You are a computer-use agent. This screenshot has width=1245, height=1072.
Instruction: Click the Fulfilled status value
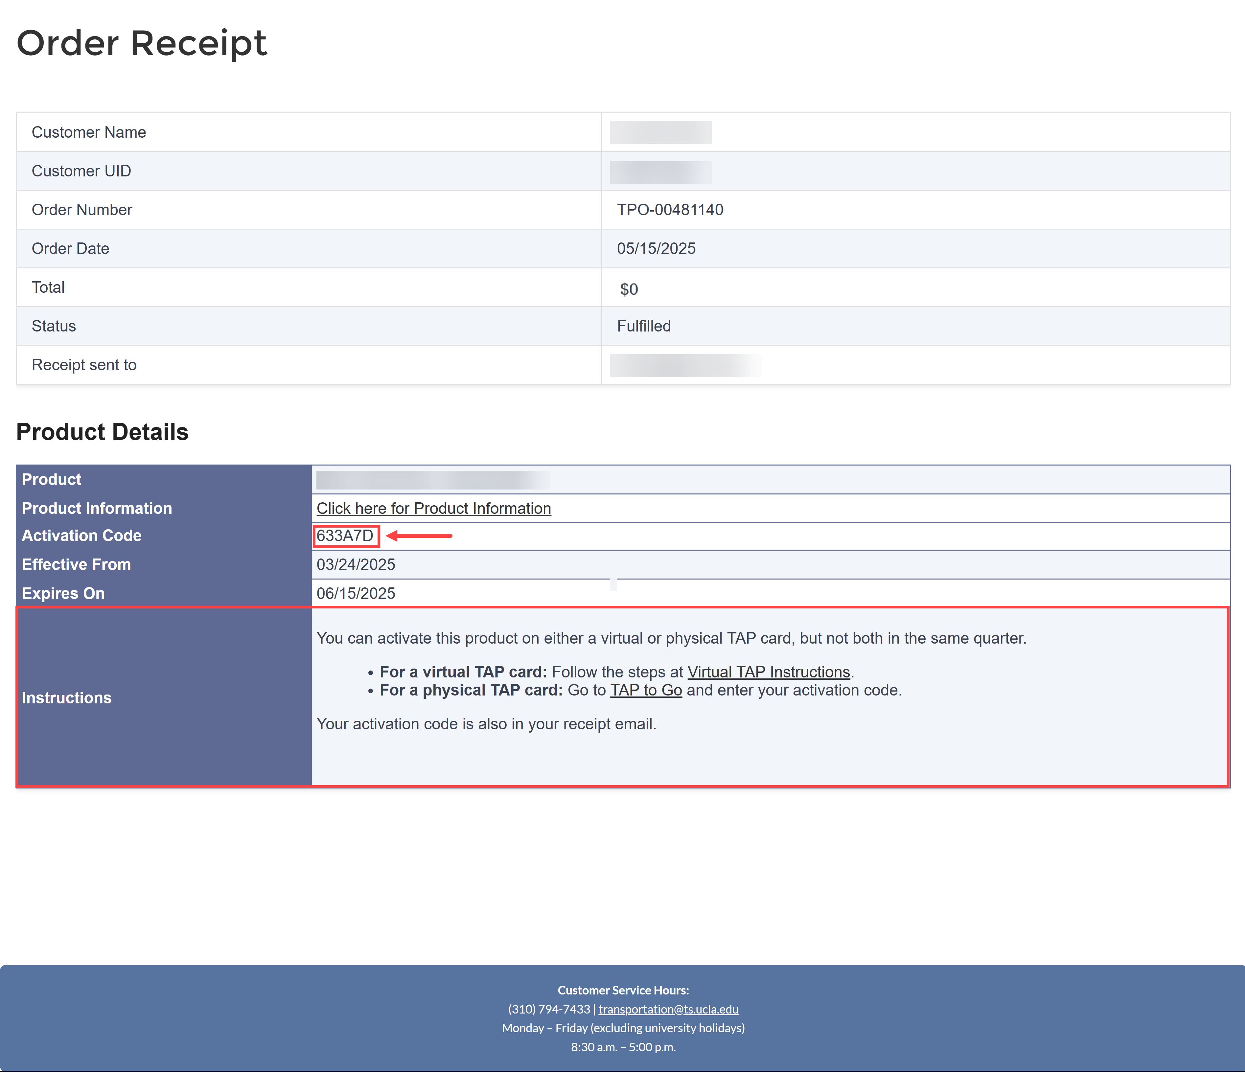(644, 326)
